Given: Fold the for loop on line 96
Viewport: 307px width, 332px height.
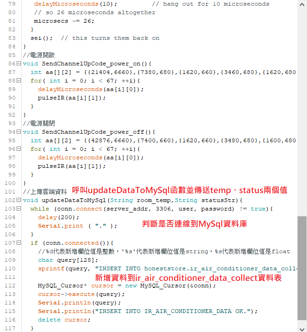Looking at the screenshot, I should [19, 149].
